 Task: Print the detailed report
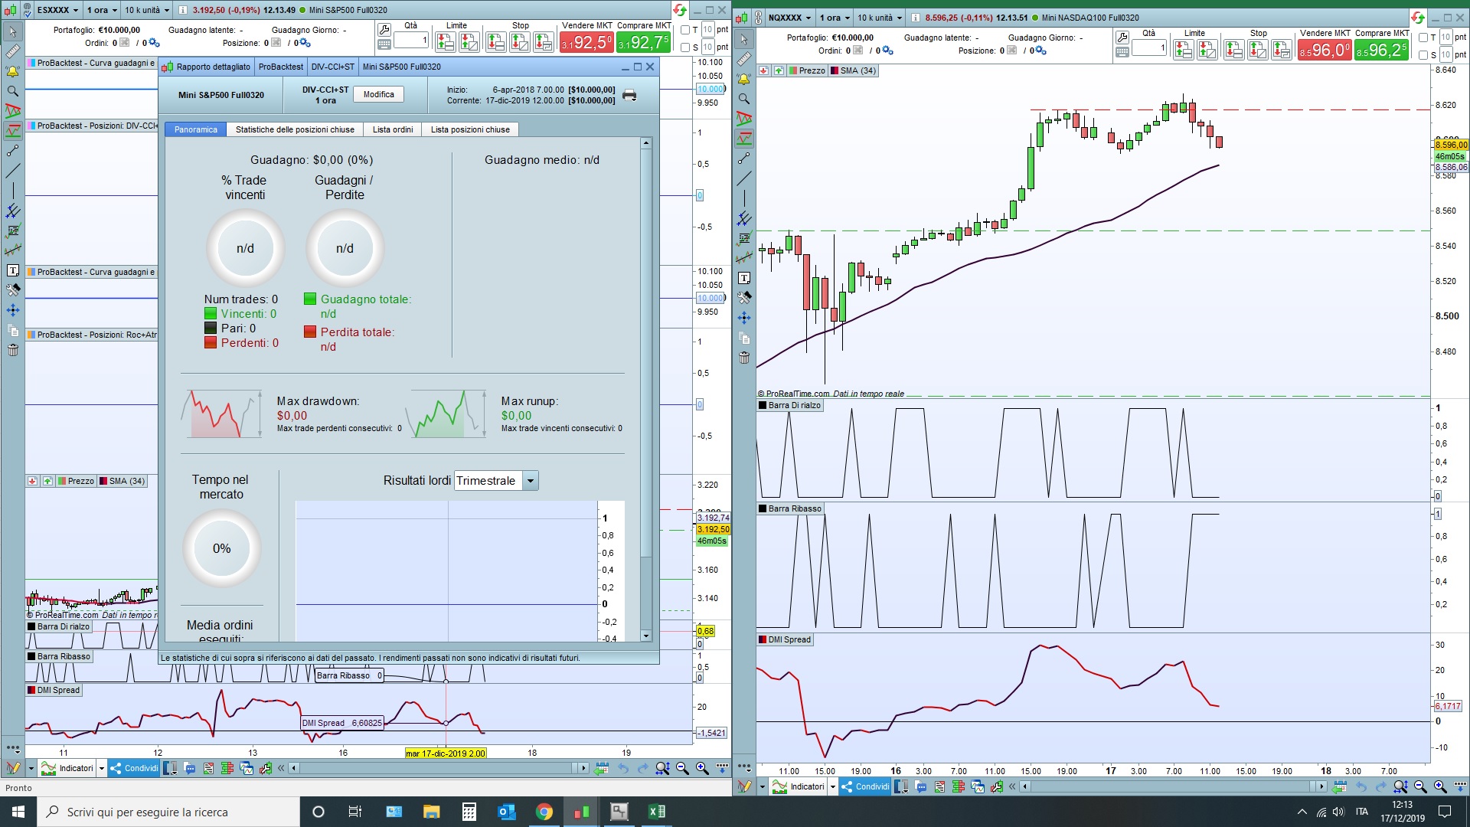(x=629, y=95)
